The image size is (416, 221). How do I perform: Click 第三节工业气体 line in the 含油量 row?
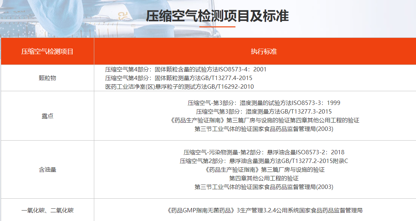click(x=264, y=187)
